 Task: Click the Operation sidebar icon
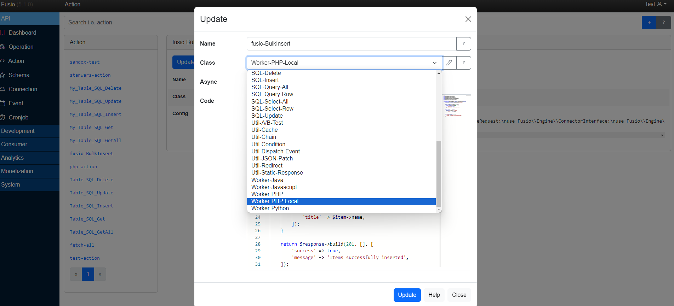(2, 47)
